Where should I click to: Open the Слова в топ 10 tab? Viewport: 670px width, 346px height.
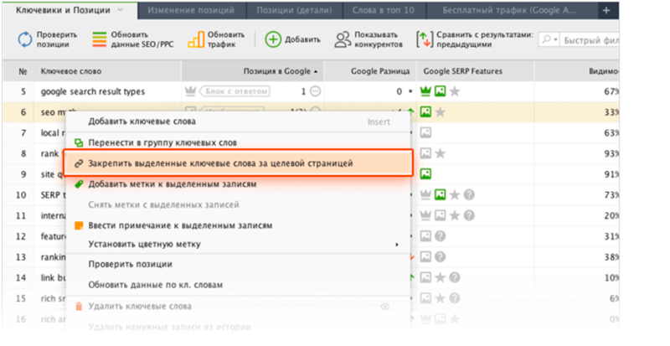click(x=384, y=10)
